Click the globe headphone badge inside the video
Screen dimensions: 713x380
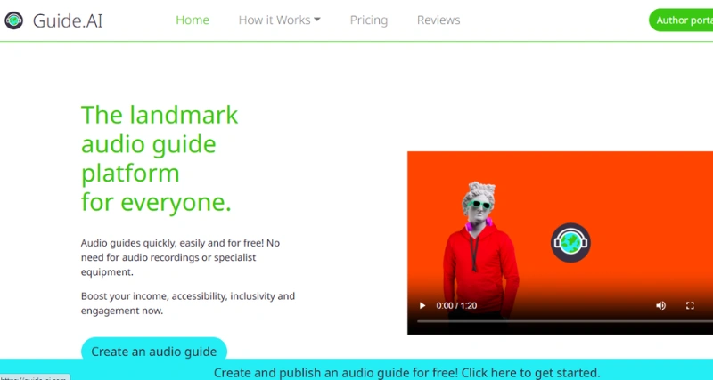570,242
